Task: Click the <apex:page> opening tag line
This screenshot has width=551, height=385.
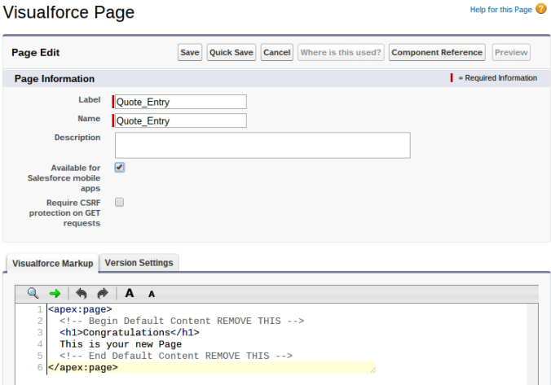Action: pos(80,309)
